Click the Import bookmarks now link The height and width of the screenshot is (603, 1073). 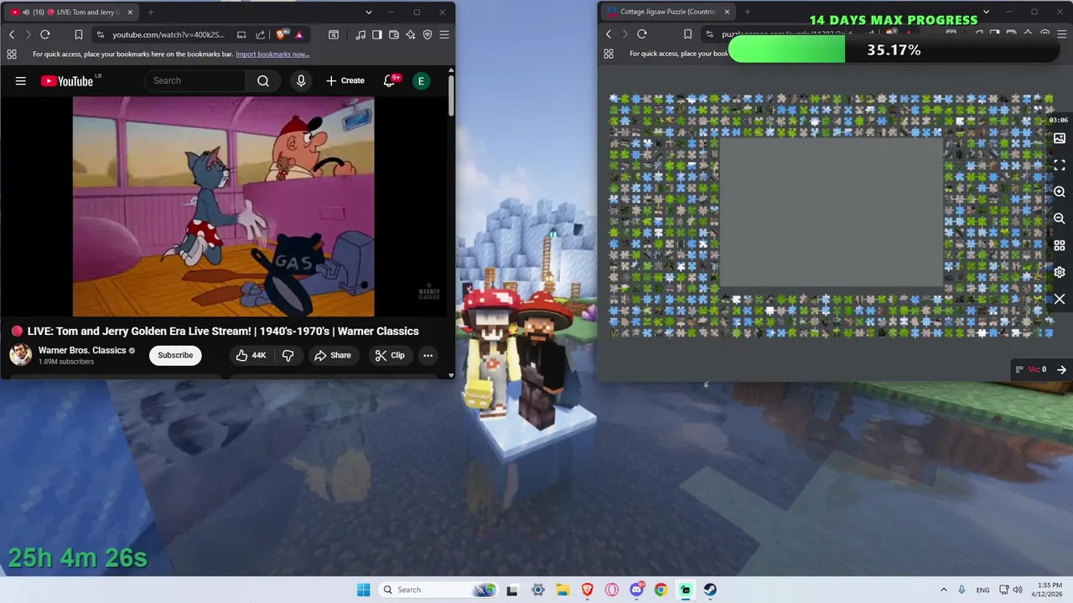click(272, 54)
